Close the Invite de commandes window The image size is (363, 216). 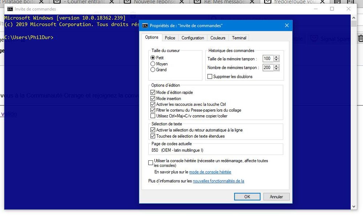348,9
